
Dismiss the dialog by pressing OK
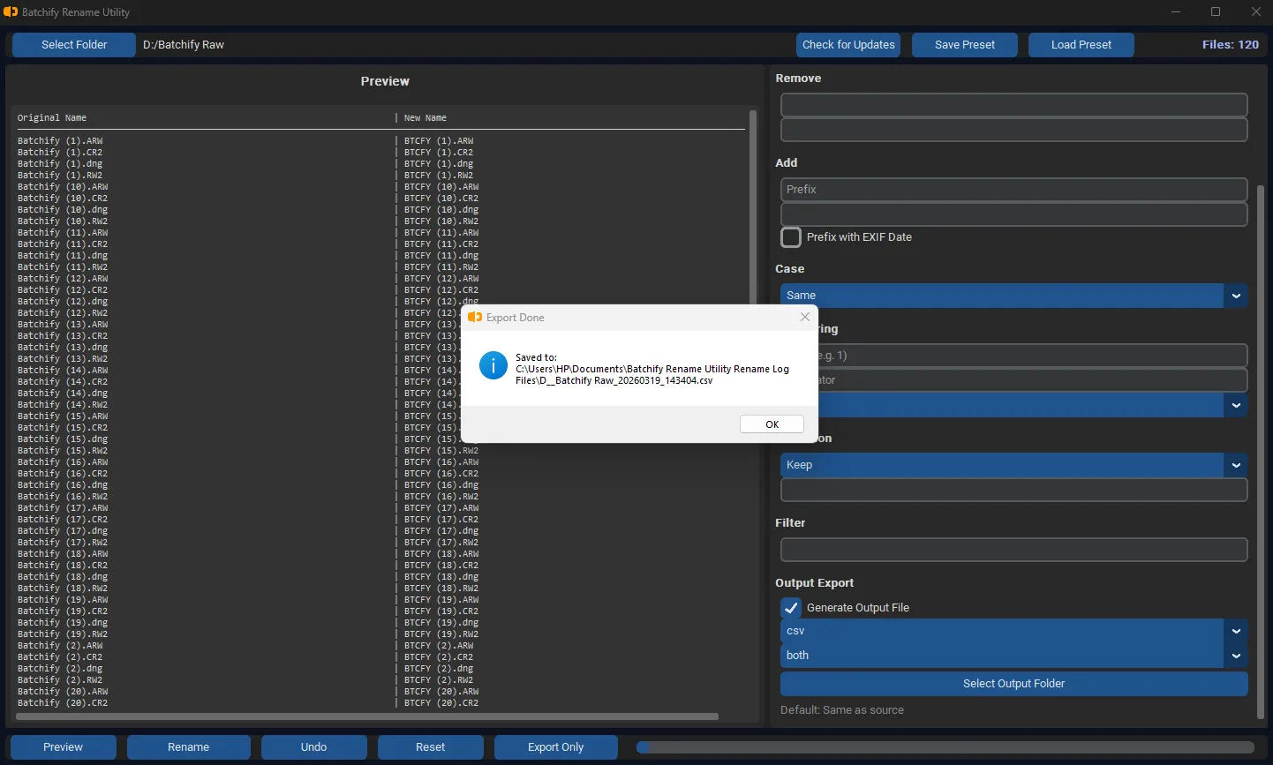point(772,424)
